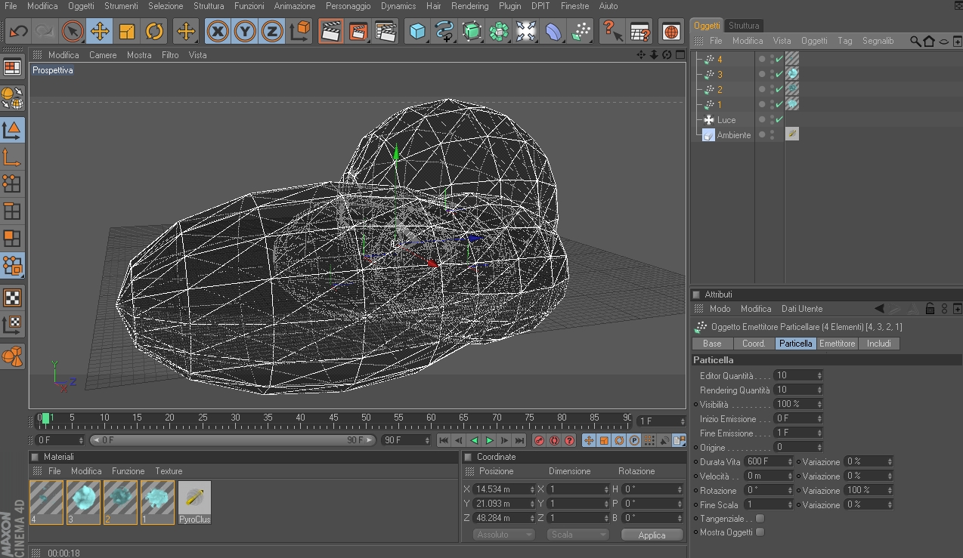Open the Assoluto coordinate dropdown

pos(503,535)
